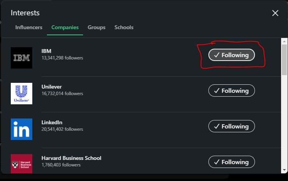
Task: Switch to the Schools tab
Action: coord(124,27)
